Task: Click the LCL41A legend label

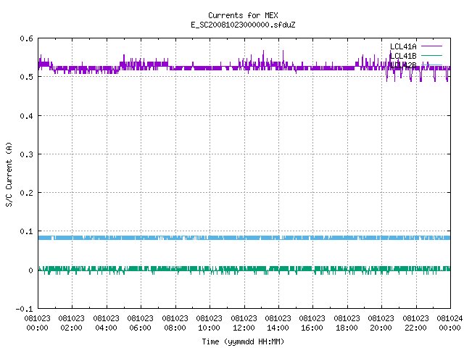Action: tap(403, 46)
